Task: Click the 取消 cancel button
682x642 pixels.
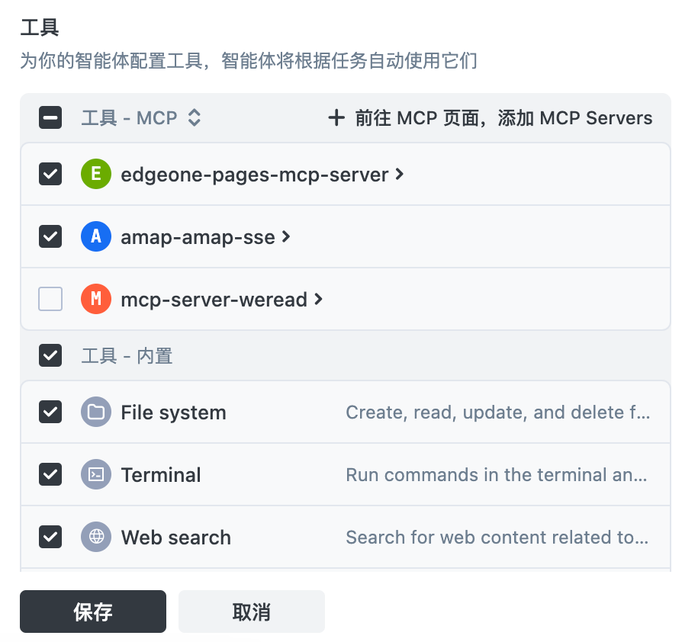Action: (252, 612)
